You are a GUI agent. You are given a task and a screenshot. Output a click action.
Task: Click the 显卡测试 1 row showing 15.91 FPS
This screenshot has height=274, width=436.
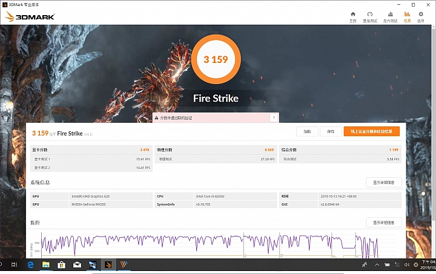(x=91, y=159)
